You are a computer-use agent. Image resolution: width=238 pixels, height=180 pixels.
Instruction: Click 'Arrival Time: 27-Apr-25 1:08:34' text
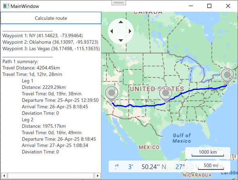[x=55, y=146]
